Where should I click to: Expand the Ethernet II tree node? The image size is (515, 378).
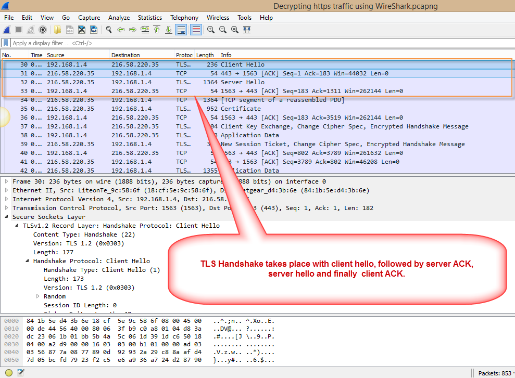click(x=6, y=190)
